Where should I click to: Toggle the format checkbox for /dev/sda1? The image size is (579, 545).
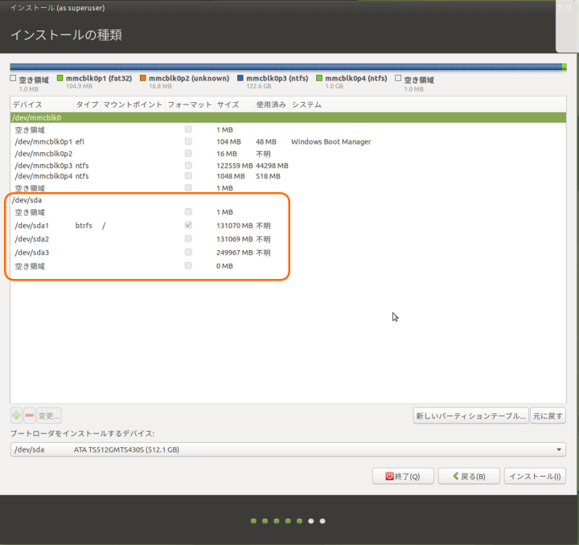[x=188, y=226]
